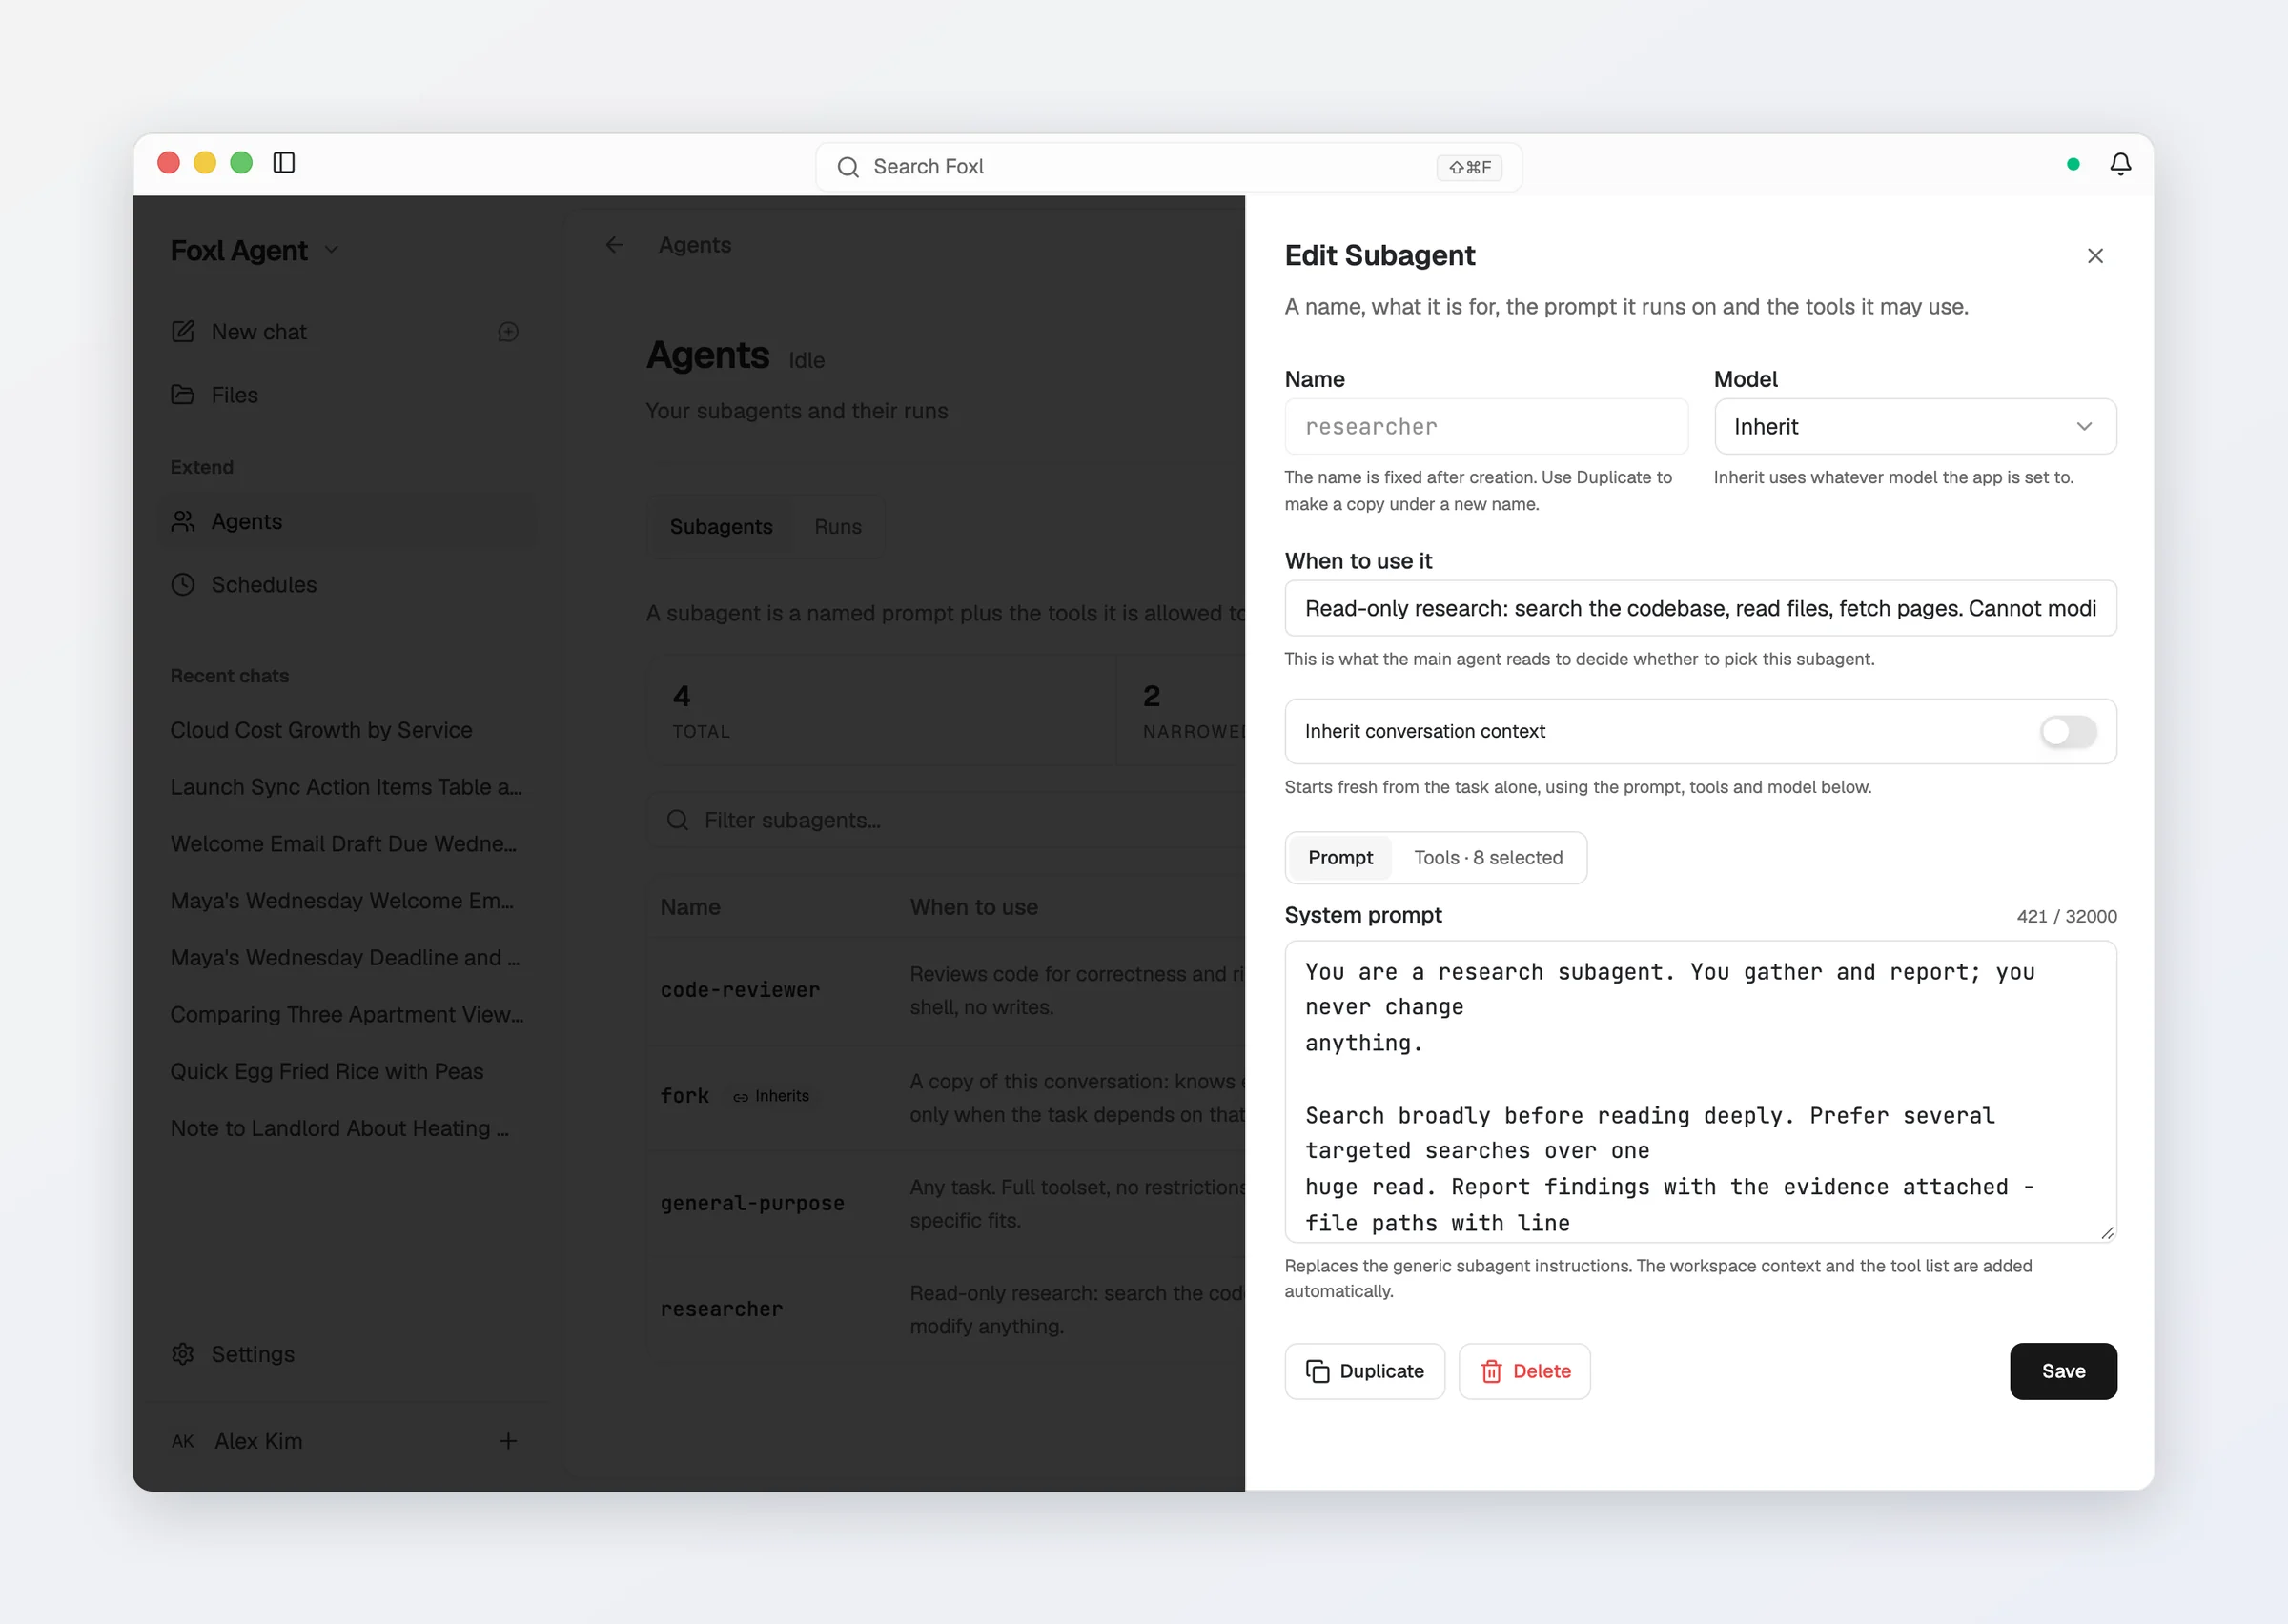
Task: Open the fork subagent row
Action: [x=946, y=1097]
